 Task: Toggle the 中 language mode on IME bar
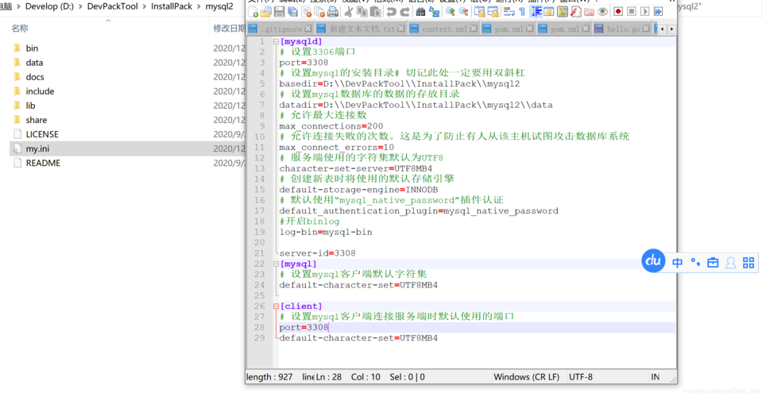pos(677,263)
